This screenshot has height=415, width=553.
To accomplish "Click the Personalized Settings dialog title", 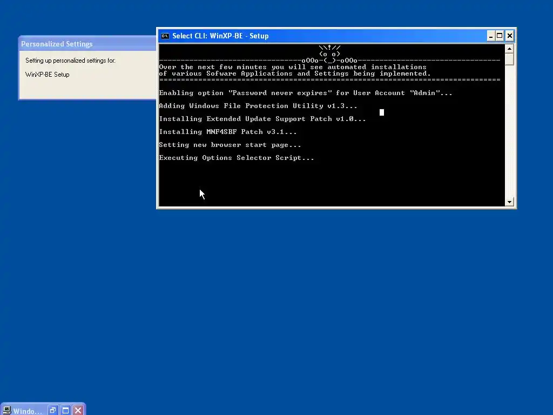I will coord(57,44).
